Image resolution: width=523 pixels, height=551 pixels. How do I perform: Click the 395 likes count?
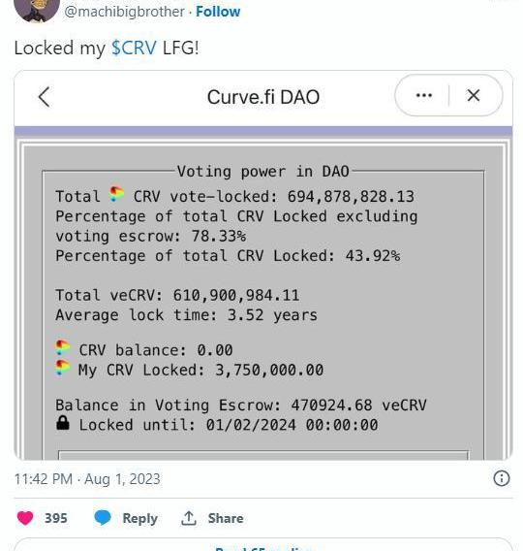(56, 518)
